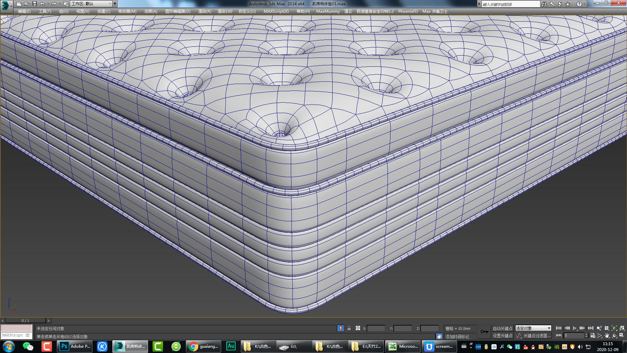Open the MAXScript(X) menu
Screen dimensions: 627x353
point(277,11)
